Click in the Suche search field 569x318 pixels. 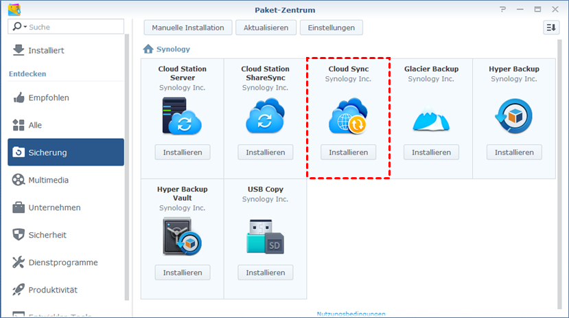(x=66, y=27)
